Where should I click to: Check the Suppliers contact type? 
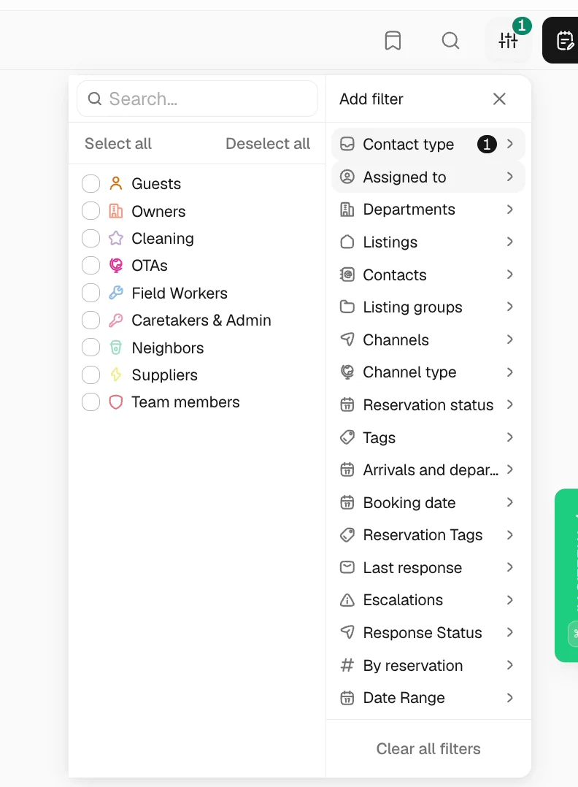click(x=90, y=375)
